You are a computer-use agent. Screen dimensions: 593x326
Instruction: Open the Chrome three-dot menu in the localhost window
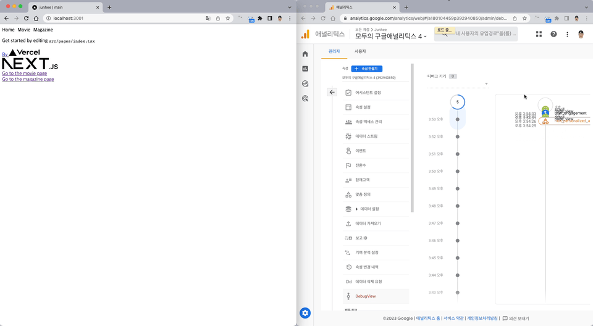tap(290, 18)
